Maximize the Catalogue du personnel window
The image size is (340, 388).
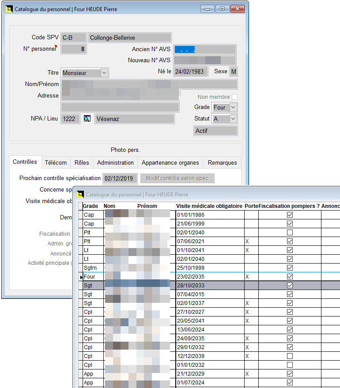(222, 9)
